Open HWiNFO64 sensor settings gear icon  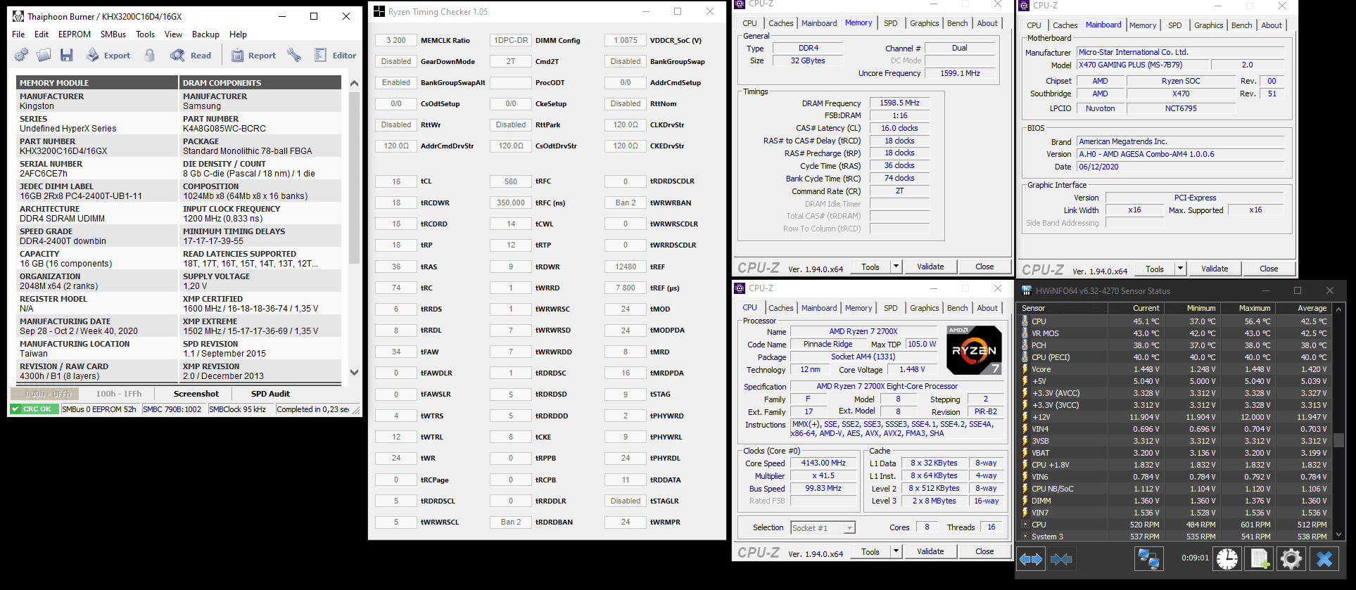click(1291, 559)
